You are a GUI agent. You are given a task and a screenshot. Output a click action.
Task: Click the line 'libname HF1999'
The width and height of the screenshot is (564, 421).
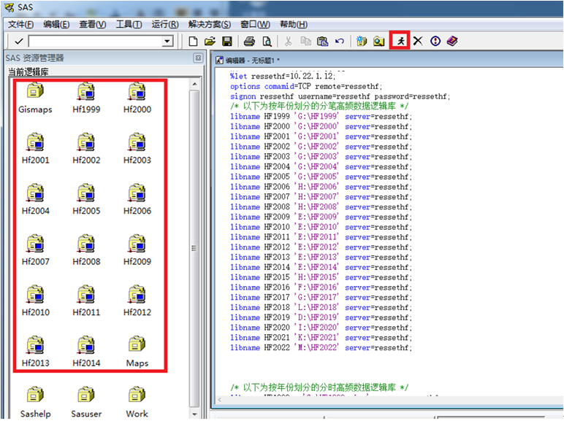pyautogui.click(x=321, y=117)
